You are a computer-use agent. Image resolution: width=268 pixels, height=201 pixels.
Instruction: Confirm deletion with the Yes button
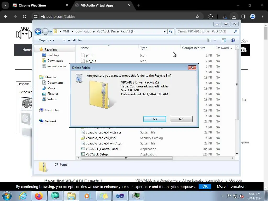coord(155,119)
